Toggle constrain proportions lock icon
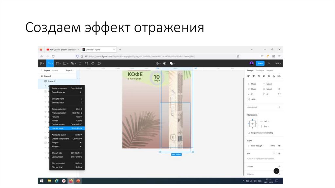 pos(279,89)
